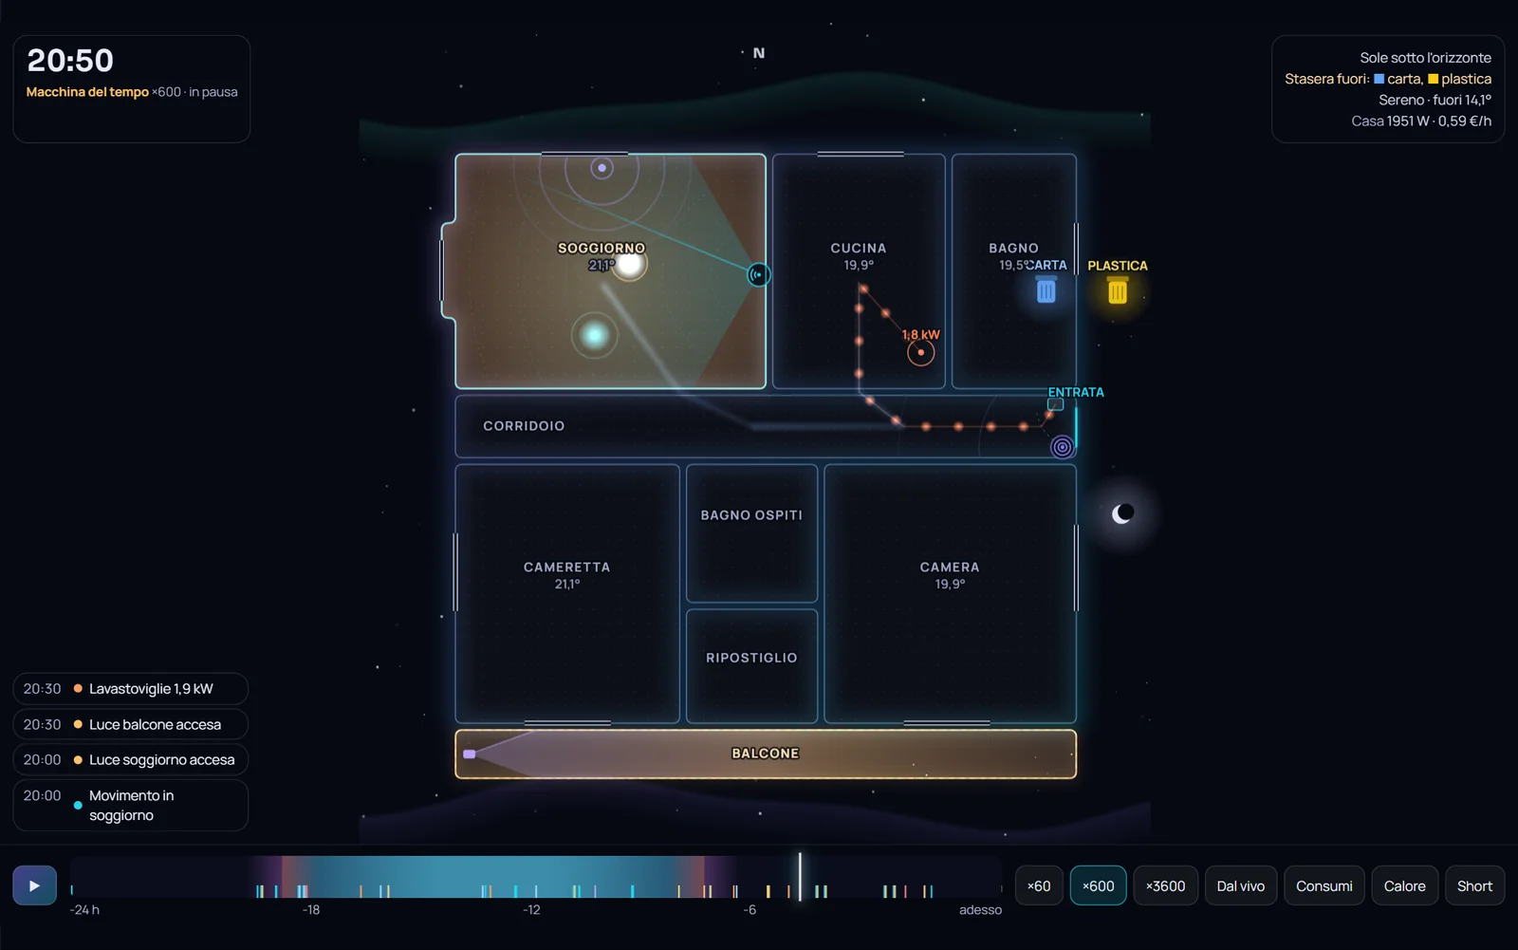Open event 'Luce soggiorno accesa'
The image size is (1518, 950).
pos(131,759)
